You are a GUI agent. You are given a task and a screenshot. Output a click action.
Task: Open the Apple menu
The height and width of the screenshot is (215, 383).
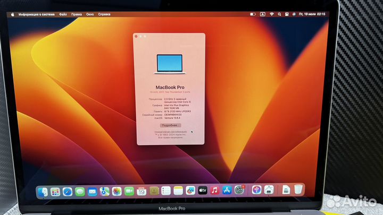point(12,15)
